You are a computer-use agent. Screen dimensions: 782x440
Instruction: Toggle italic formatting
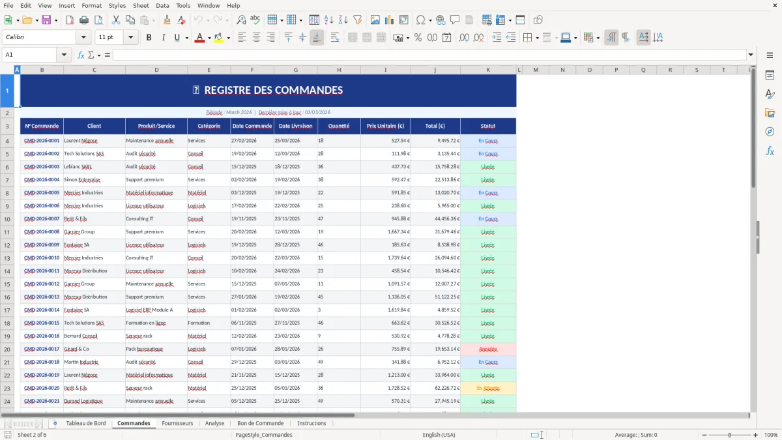(162, 37)
